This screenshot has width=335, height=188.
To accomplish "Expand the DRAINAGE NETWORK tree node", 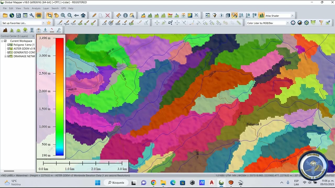I will tap(5, 56).
